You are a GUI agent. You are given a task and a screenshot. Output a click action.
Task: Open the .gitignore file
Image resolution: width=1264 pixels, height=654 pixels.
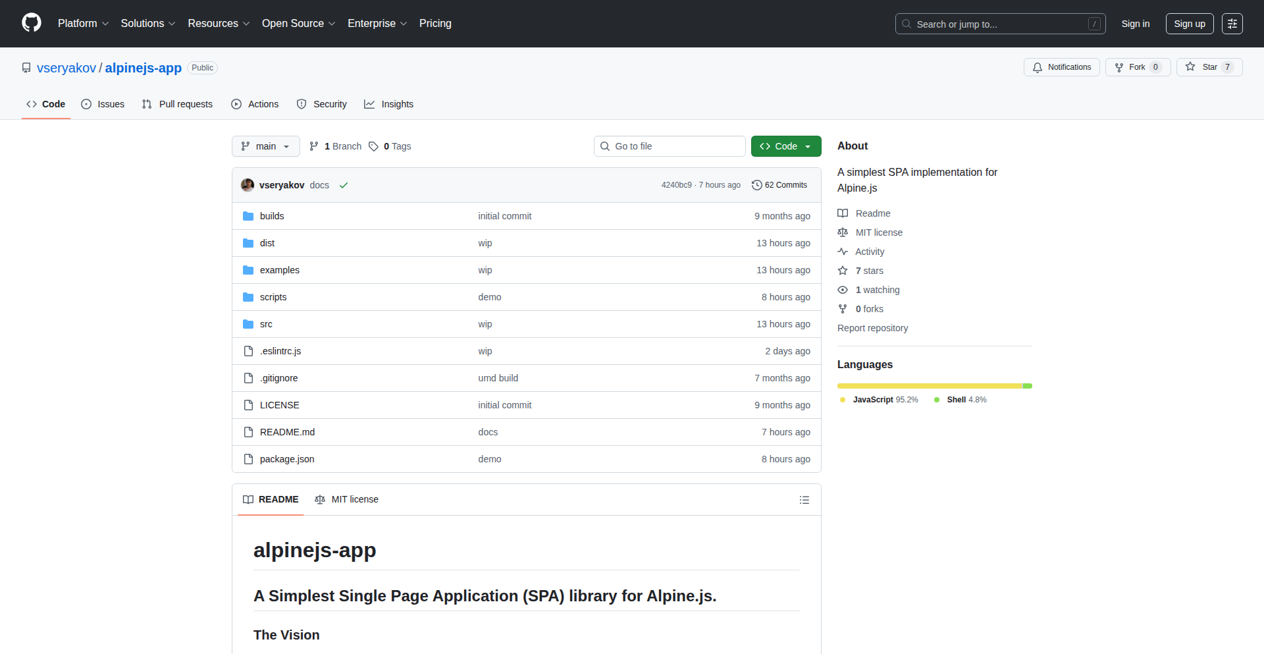pyautogui.click(x=278, y=378)
